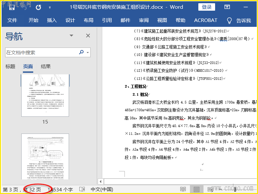Open navigation pane options dropdown arrow
Viewport: 258px width, 194px height.
point(71,36)
